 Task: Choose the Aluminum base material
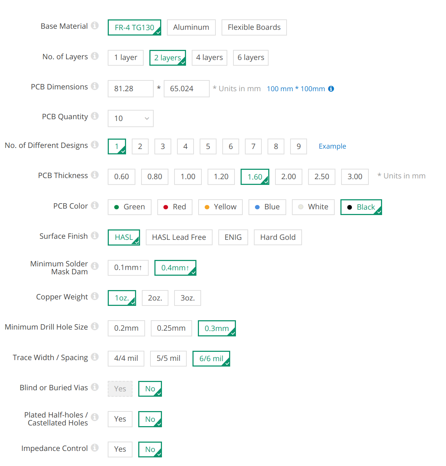191,28
